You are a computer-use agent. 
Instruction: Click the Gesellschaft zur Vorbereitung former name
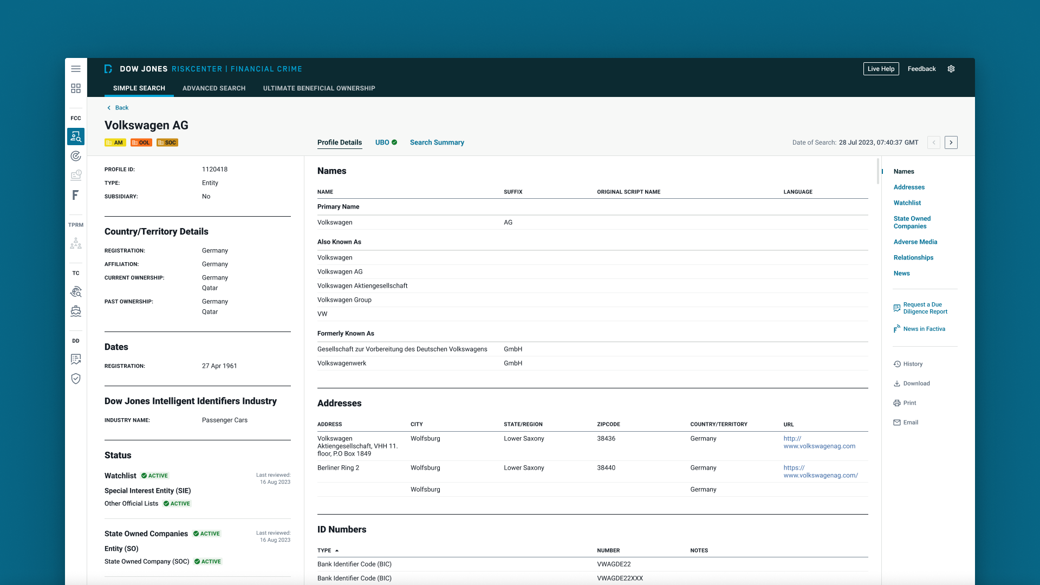(402, 349)
